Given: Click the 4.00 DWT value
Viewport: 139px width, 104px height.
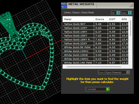Looking at the screenshot, I should (x=112, y=47).
